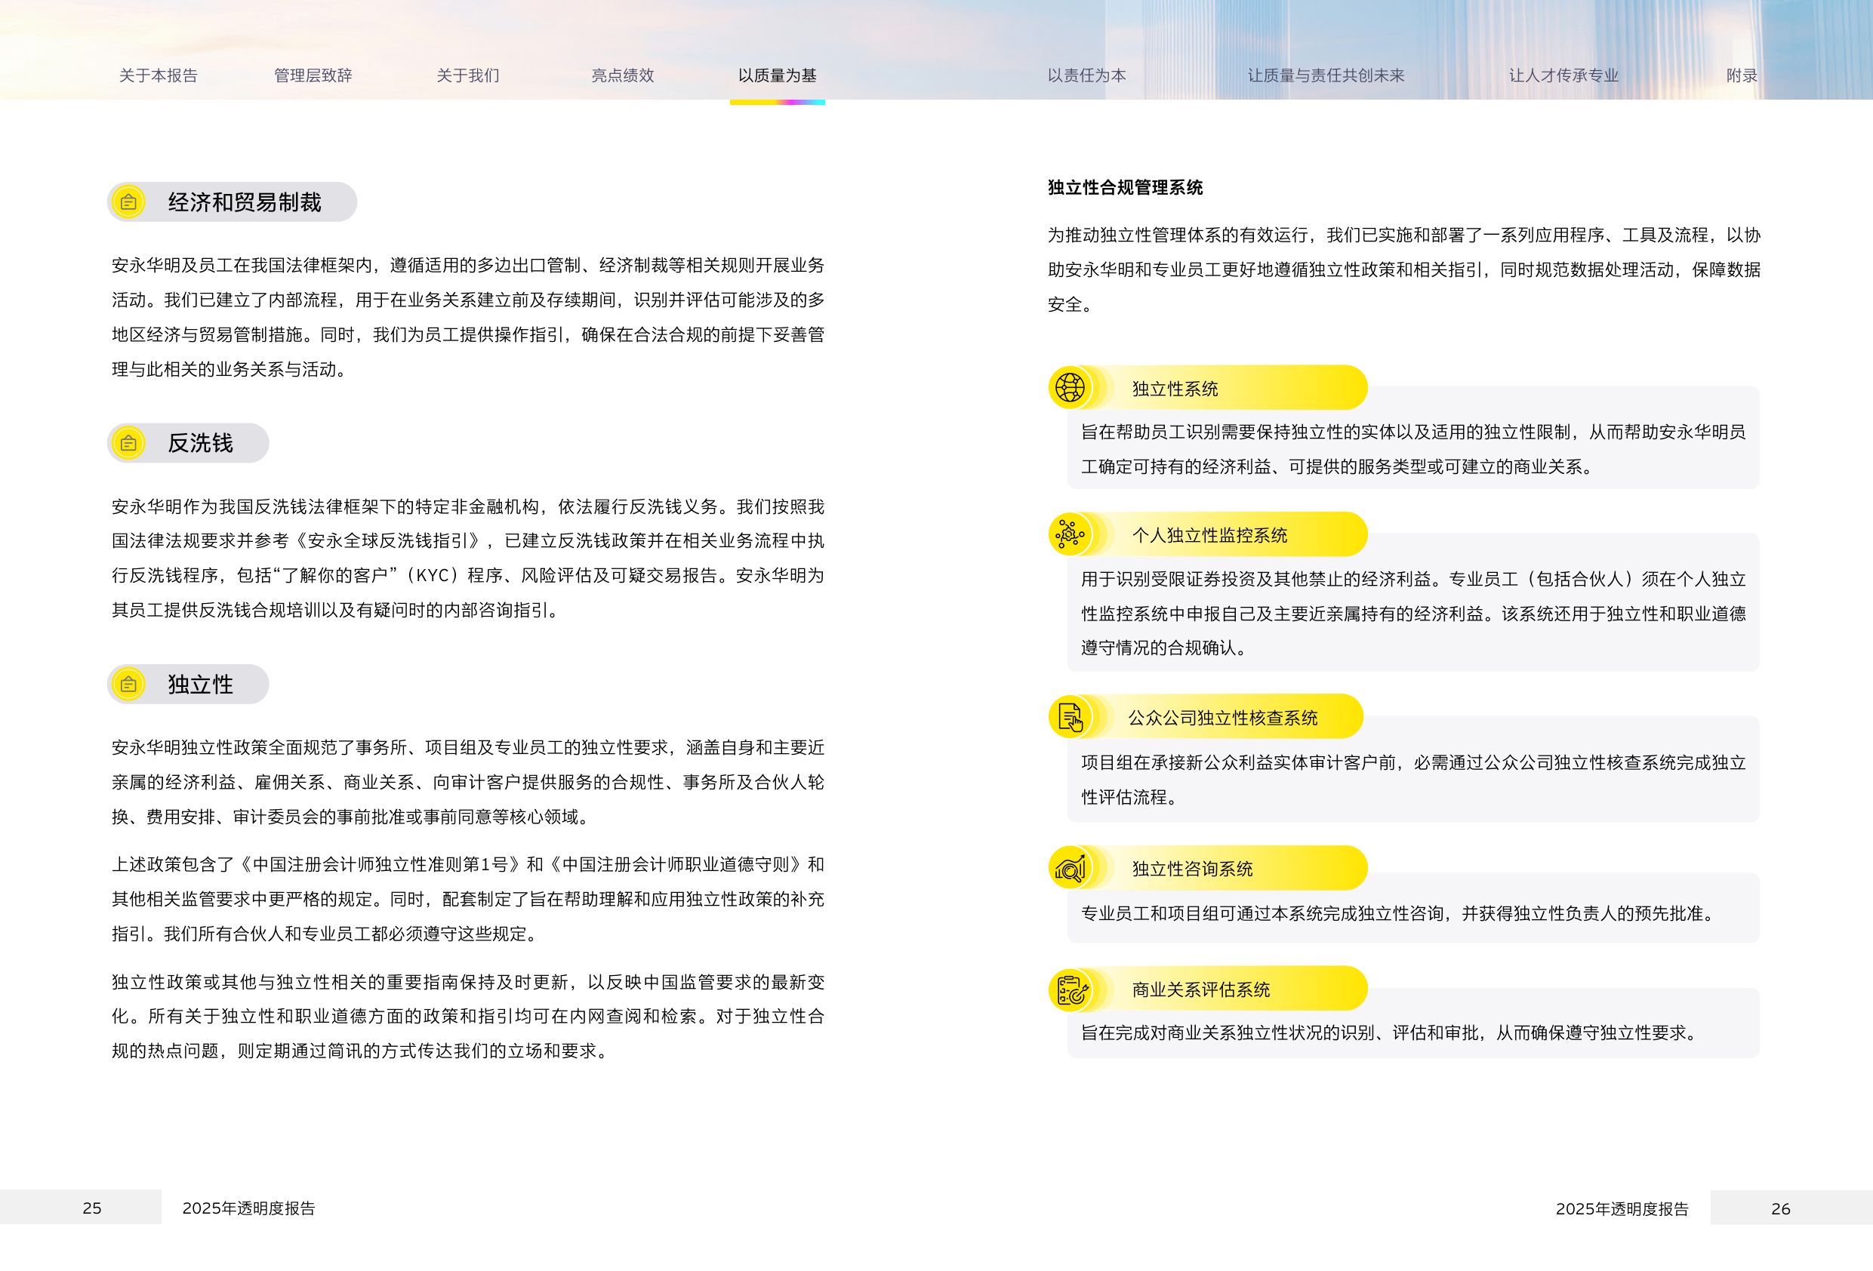Click the 独立性系统 yellow label
Viewport: 1873px width, 1271px height.
click(x=1174, y=389)
